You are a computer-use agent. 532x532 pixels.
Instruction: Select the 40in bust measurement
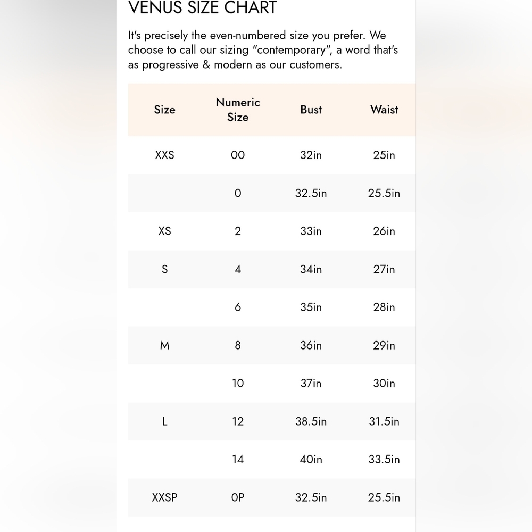point(311,460)
